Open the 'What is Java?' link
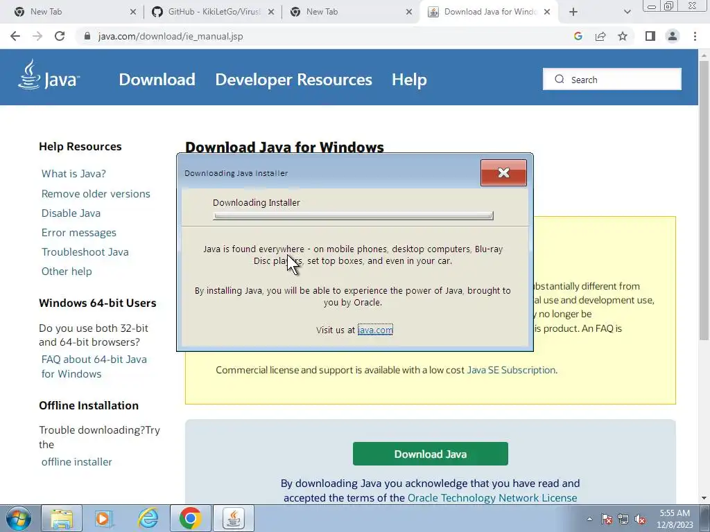Screen dimensions: 710x532 coord(73,174)
